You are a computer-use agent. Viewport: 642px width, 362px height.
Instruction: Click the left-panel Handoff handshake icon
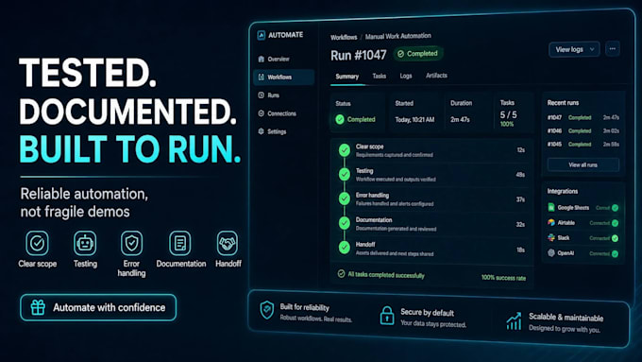pyautogui.click(x=228, y=243)
